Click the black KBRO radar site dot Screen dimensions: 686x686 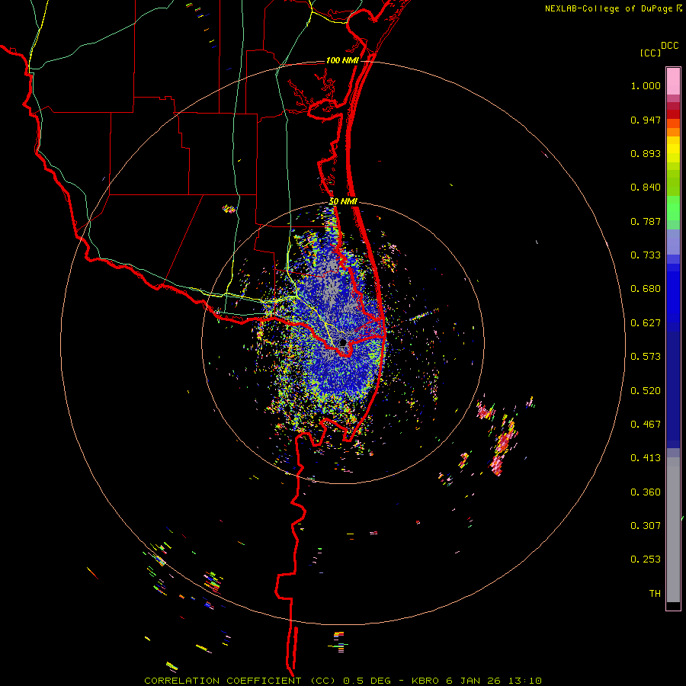(x=343, y=342)
